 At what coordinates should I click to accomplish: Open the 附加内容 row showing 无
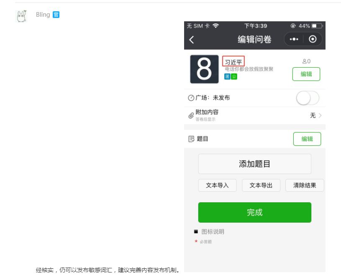(255, 116)
